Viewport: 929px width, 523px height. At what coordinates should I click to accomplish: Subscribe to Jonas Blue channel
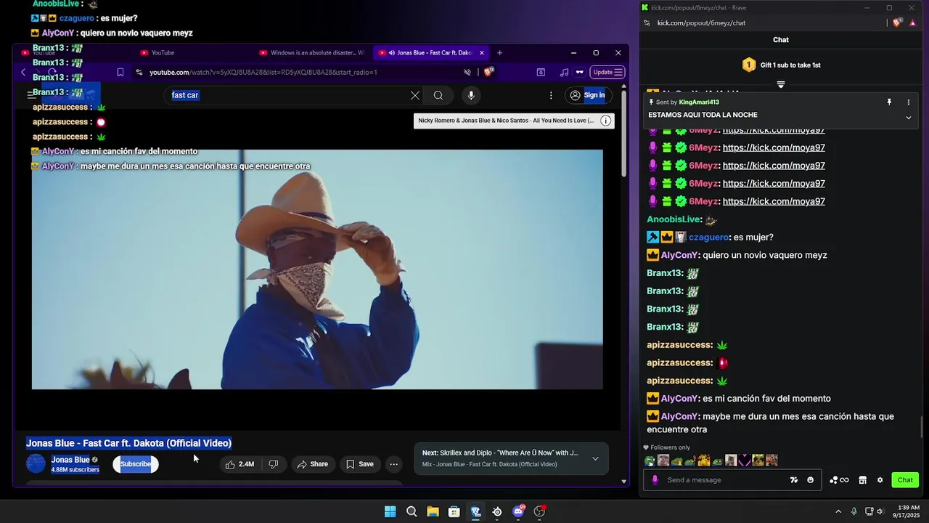pyautogui.click(x=136, y=464)
